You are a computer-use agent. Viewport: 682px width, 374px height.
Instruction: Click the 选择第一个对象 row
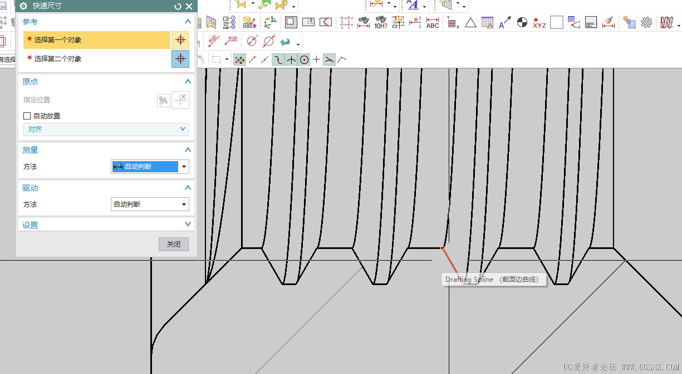97,40
